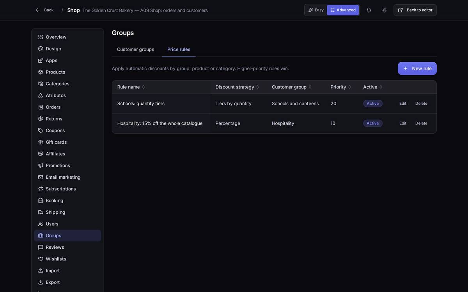Click the Orders receipt icon
Viewport: 468px width, 292px height.
(x=41, y=107)
